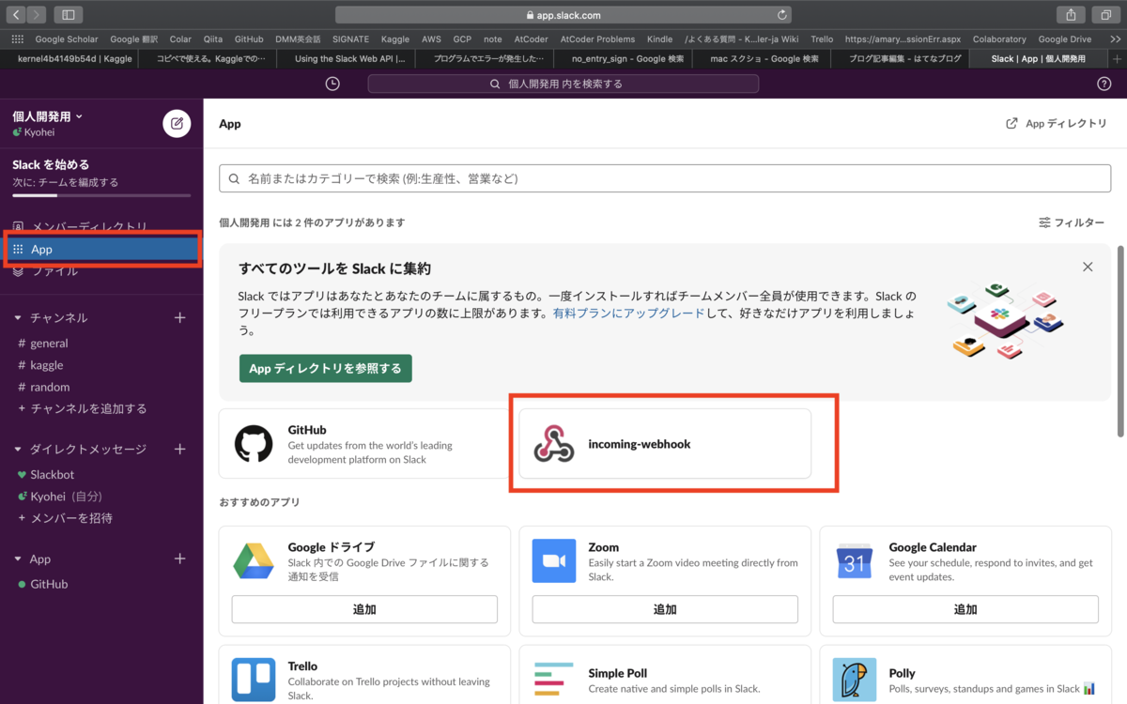This screenshot has width=1127, height=704.
Task: Click App ディレクトリを参照する button
Action: [x=325, y=368]
